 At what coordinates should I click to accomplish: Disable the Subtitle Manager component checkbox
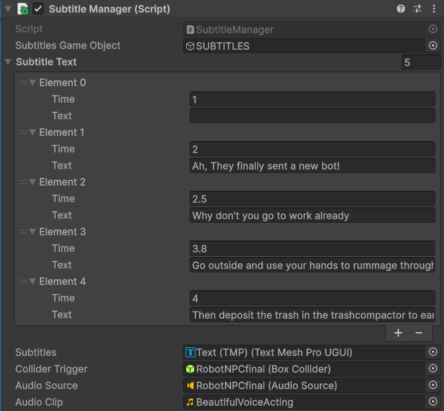click(38, 9)
